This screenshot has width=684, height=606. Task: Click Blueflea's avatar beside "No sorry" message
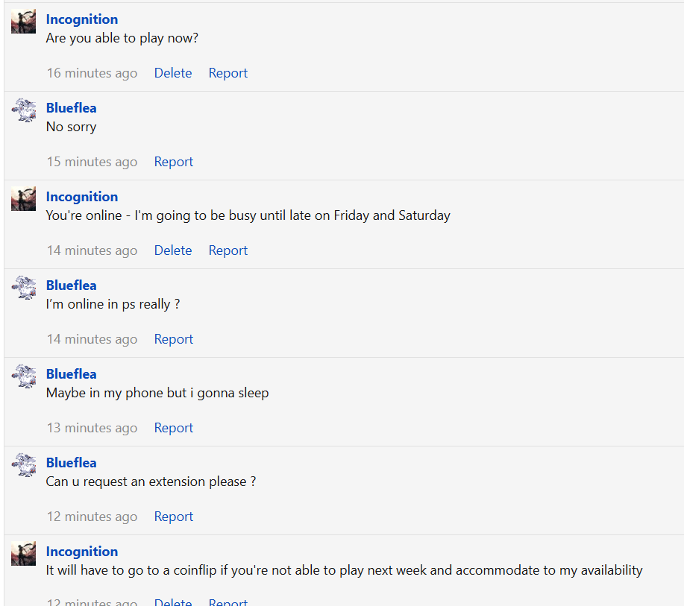(x=24, y=110)
